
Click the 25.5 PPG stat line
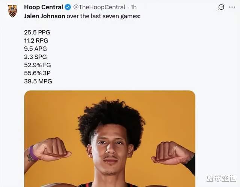tap(37, 33)
